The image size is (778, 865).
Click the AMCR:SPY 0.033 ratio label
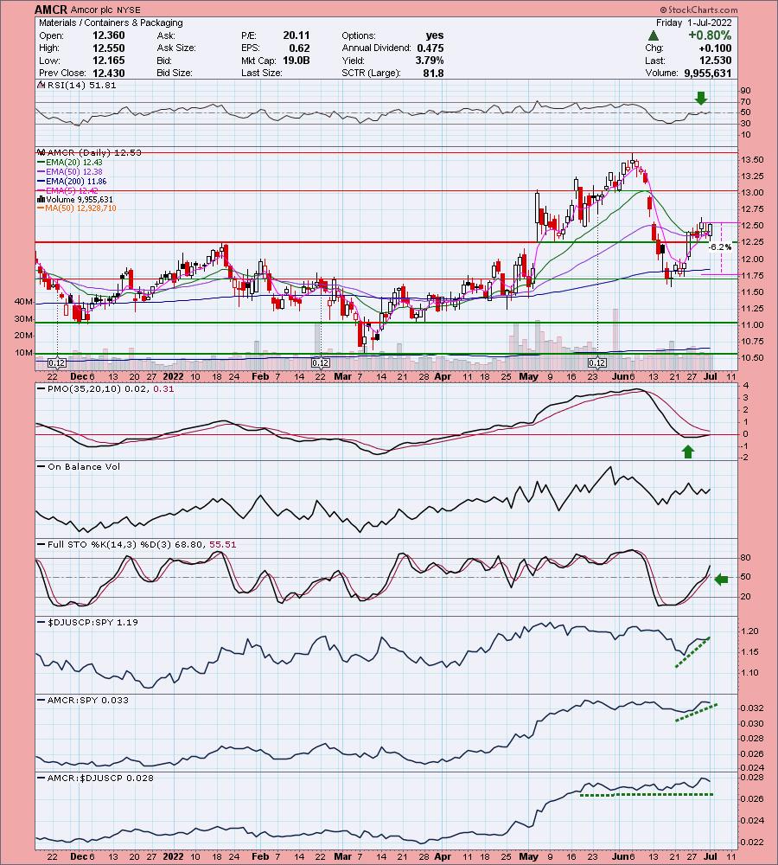coord(83,700)
